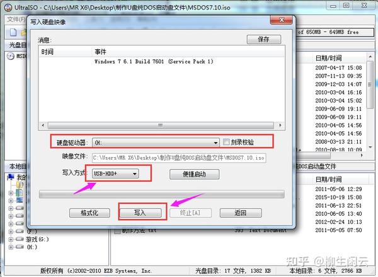Click the 2007-04-17 15:08 date entry
The height and width of the screenshot is (277, 378).
pos(338,68)
